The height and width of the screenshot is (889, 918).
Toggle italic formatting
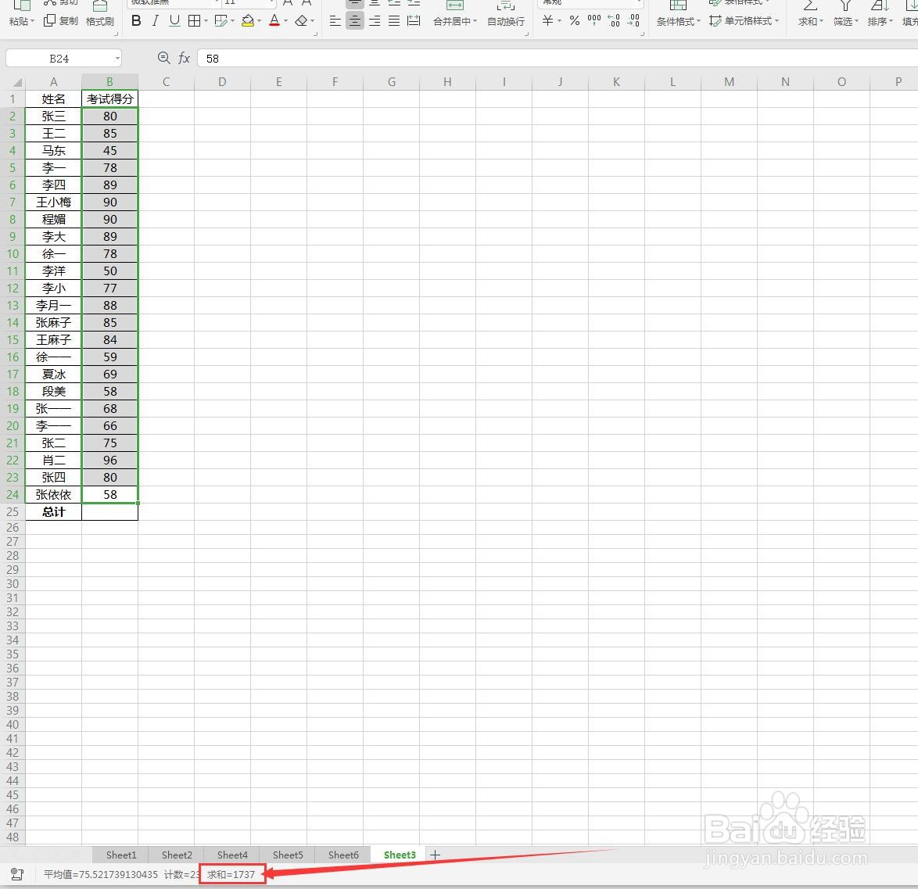pos(155,21)
